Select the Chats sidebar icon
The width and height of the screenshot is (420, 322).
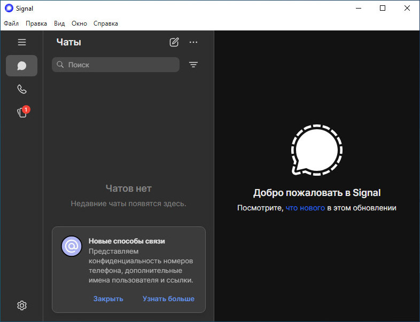pyautogui.click(x=22, y=66)
